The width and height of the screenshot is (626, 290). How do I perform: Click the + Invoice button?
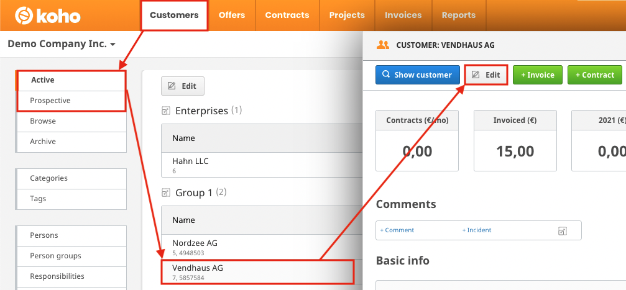(537, 75)
